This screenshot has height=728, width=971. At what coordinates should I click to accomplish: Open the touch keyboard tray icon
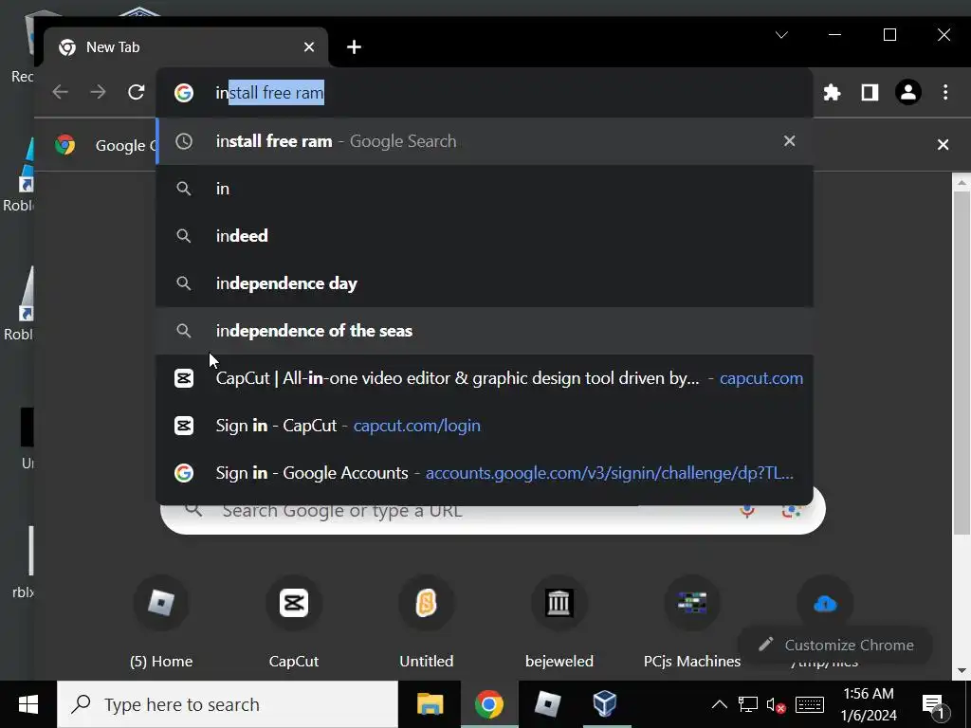click(810, 704)
